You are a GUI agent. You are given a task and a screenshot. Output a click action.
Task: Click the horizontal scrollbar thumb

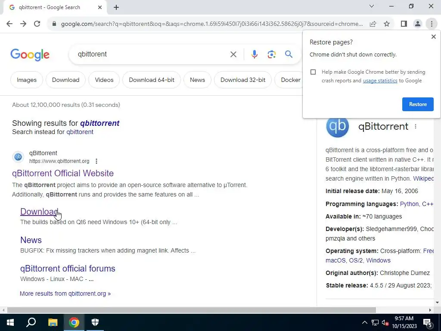[191, 310]
